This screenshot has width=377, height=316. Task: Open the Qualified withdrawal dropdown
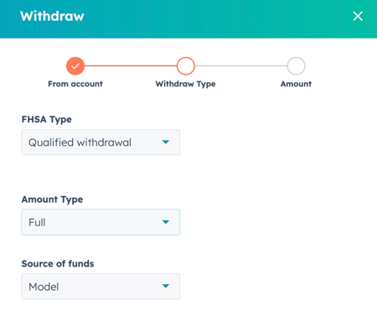click(101, 142)
